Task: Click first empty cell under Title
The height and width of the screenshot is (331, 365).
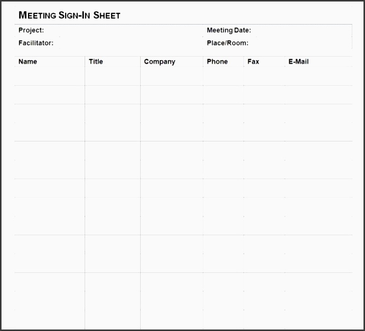Action: pyautogui.click(x=112, y=76)
